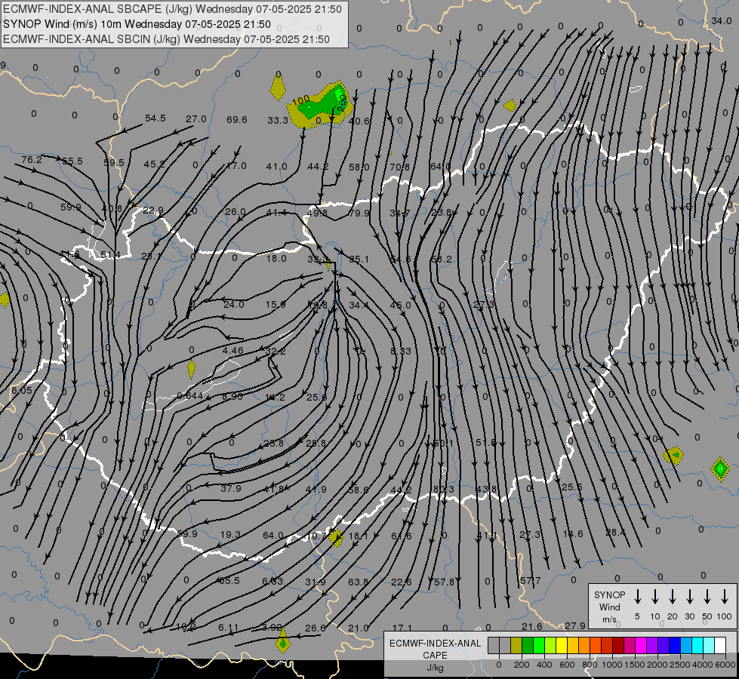This screenshot has width=739, height=679.
Task: Click the map value 27.9
Action: click(575, 625)
